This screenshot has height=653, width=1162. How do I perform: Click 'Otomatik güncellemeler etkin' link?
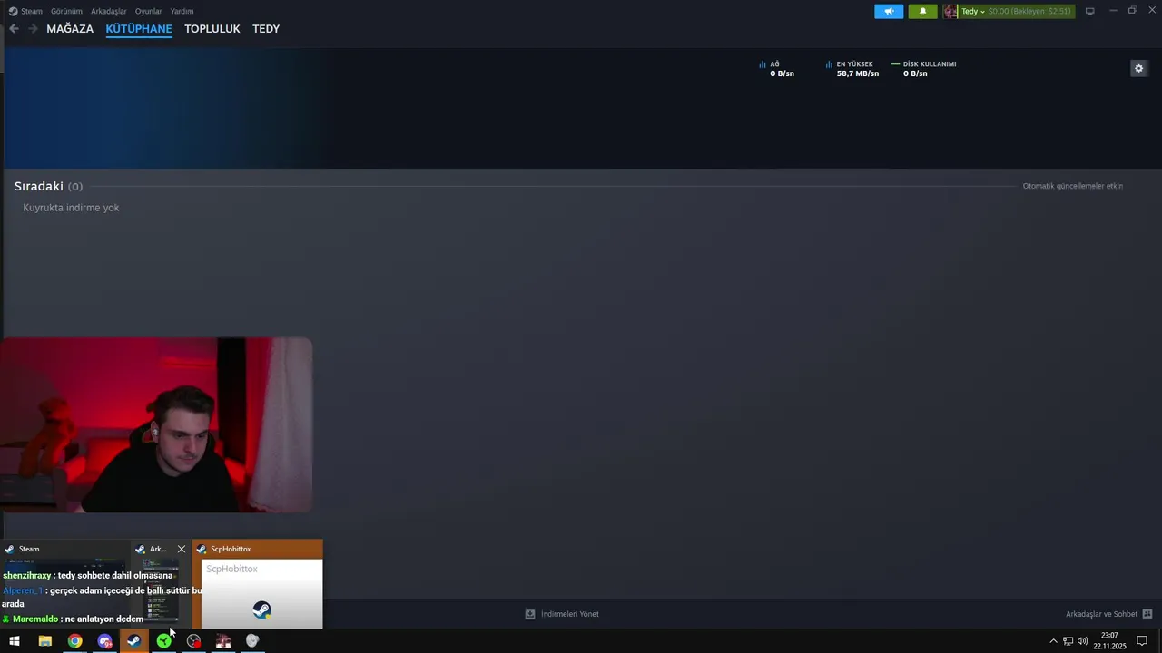(x=1073, y=186)
